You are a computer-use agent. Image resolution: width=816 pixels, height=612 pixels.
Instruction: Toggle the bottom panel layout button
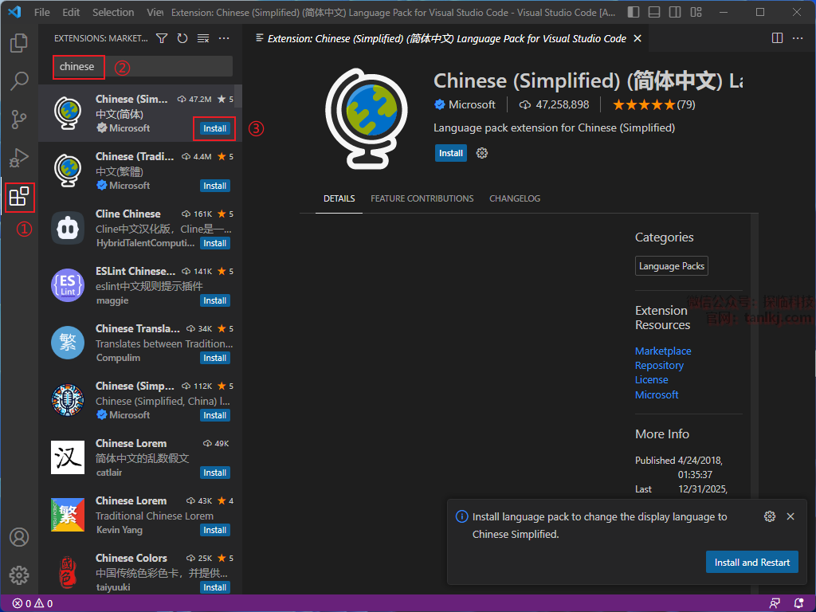coord(653,13)
